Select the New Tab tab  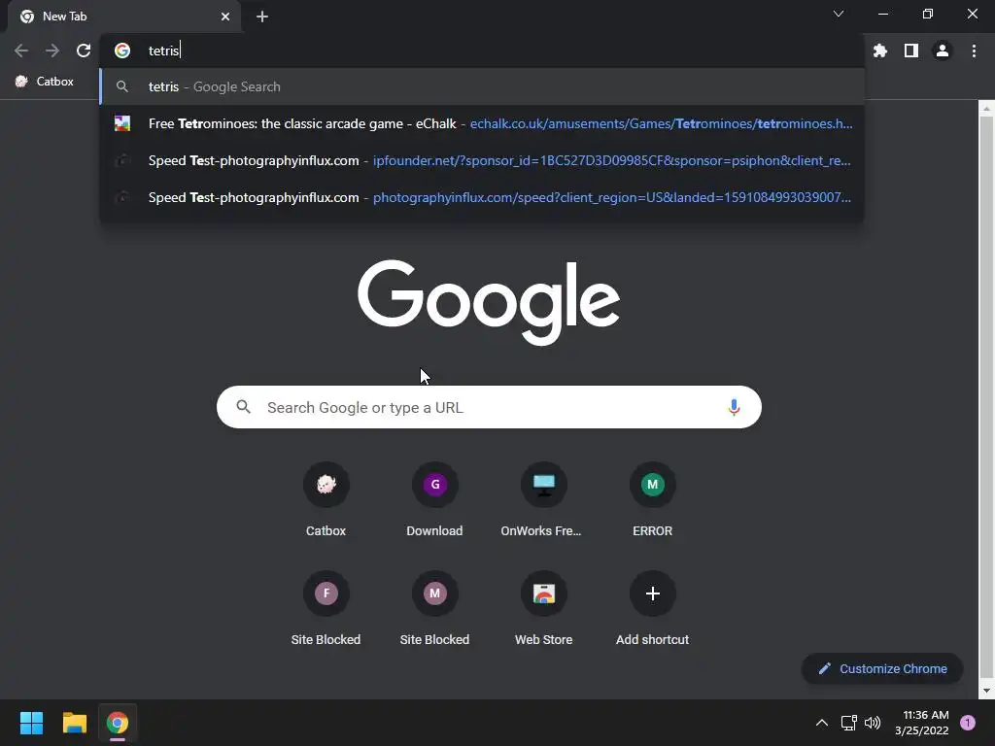(125, 17)
